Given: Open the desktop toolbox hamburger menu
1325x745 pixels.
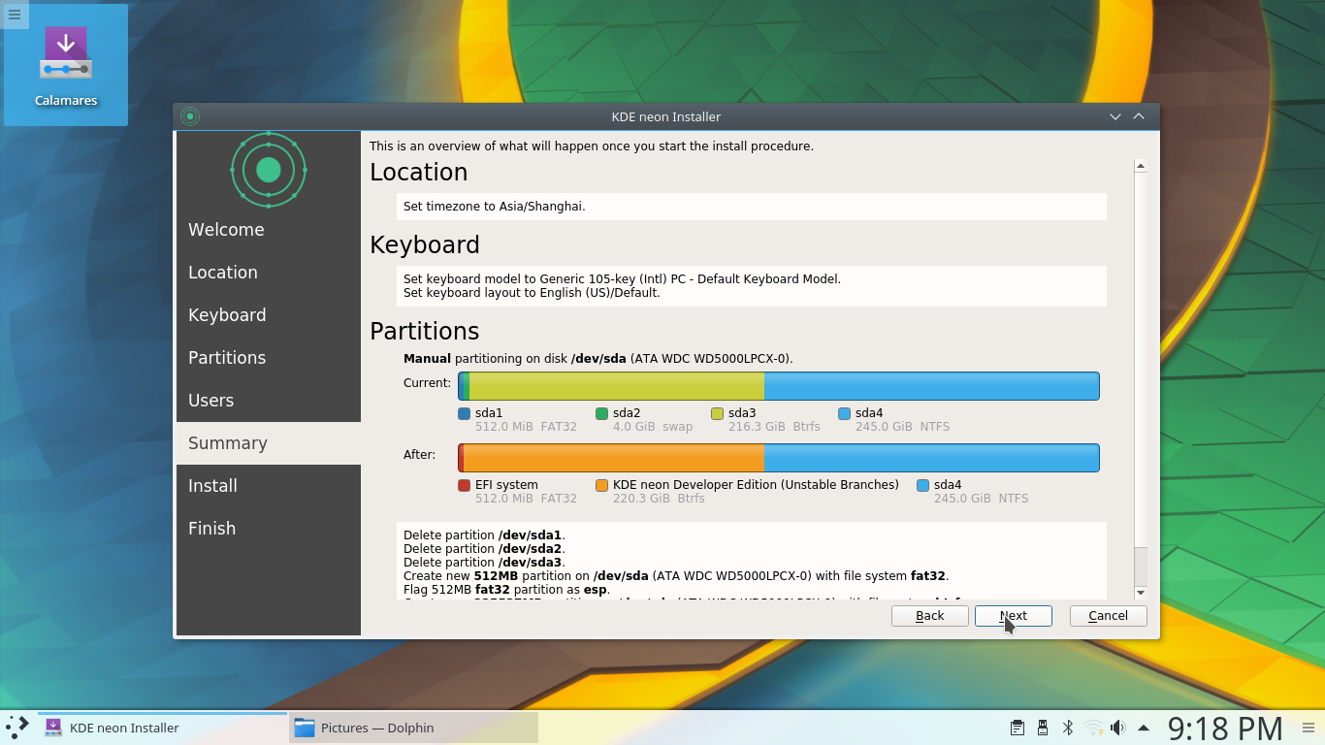Looking at the screenshot, I should coord(15,15).
